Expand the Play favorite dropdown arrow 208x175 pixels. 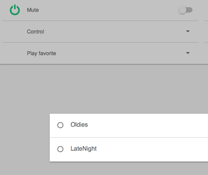tap(188, 53)
